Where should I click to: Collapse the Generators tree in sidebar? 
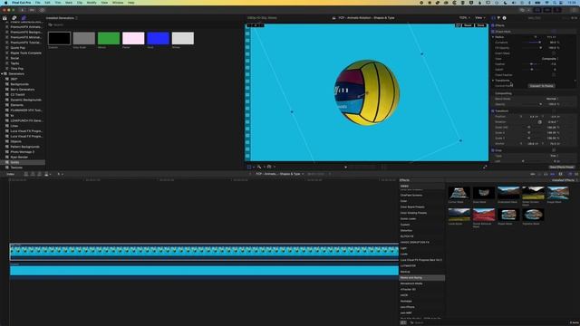coord(2,74)
